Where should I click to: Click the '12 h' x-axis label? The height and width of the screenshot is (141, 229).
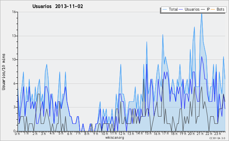122,133
